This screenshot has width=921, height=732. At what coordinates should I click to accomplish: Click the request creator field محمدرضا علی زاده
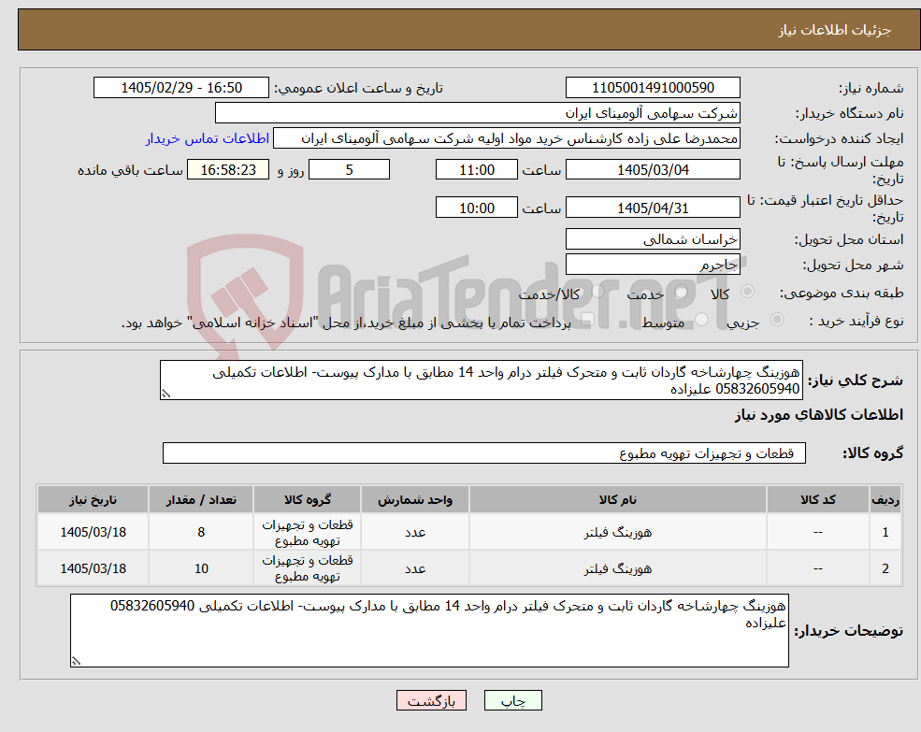506,138
